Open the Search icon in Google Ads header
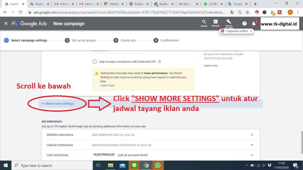This screenshot has width=303, height=170. click(204, 23)
